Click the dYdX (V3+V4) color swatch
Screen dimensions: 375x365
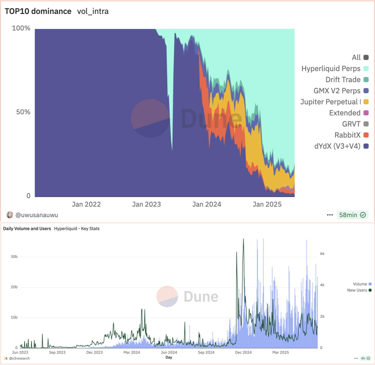click(x=366, y=146)
